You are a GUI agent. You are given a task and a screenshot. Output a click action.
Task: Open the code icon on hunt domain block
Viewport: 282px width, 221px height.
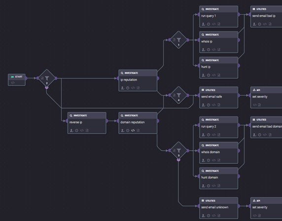213,185
